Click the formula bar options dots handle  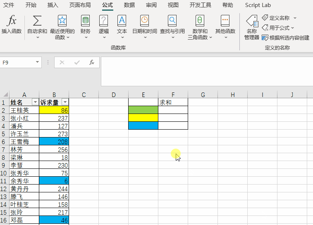pos(48,62)
